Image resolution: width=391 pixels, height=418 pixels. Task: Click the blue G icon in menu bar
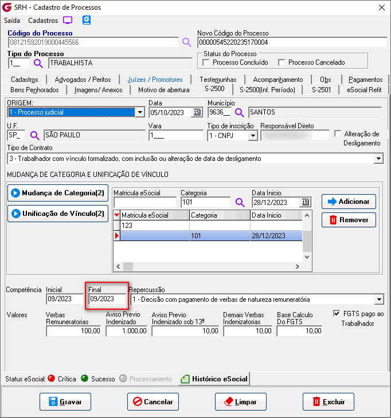(87, 20)
